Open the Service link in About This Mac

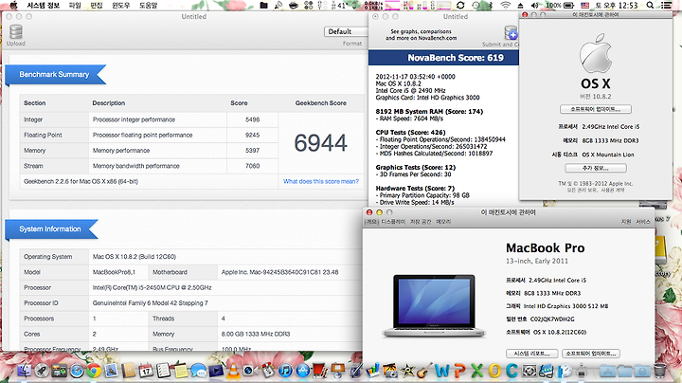coord(643,222)
